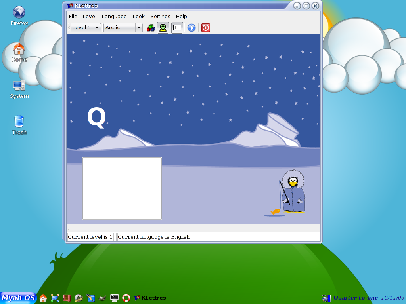The height and width of the screenshot is (304, 406).
Task: Toggle the menubar visibility toolbar button
Action: point(177,28)
